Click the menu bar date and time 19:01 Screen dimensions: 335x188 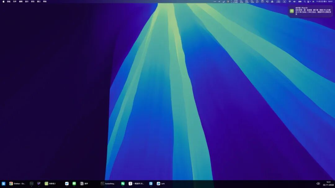click(324, 2)
